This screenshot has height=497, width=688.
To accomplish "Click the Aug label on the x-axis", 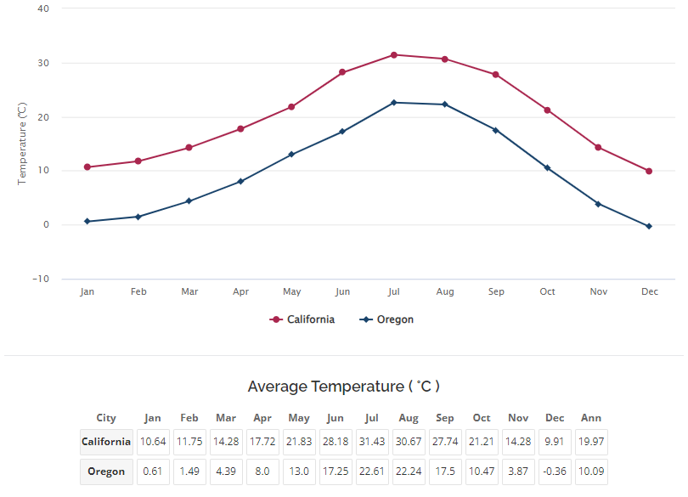I will 445,291.
